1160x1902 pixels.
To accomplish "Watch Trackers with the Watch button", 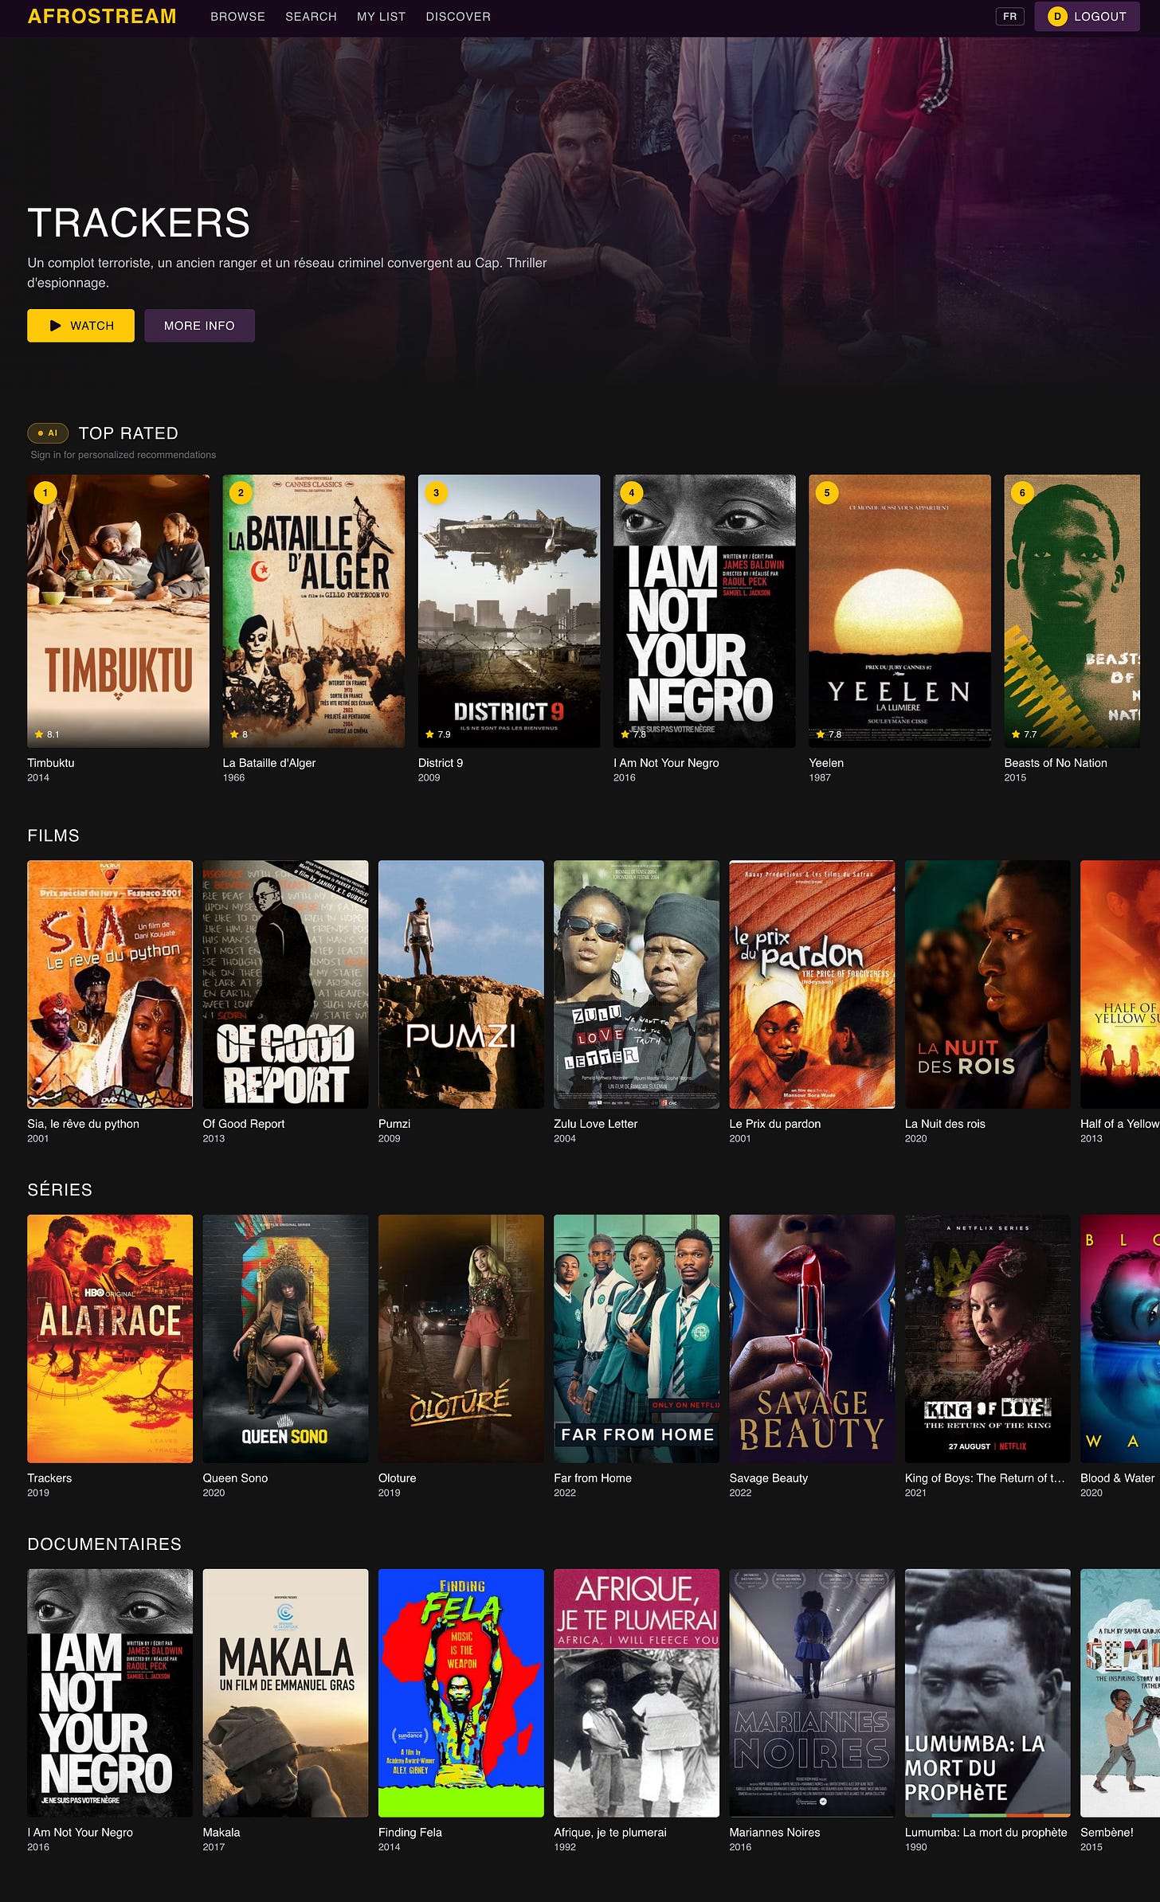I will coord(80,326).
